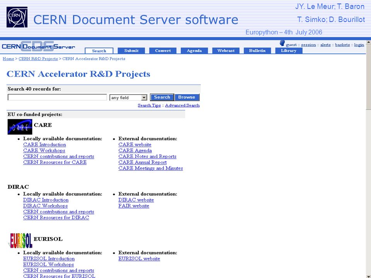Viewport: 371px width, 278px height.
Task: Visit the DIRAC website link
Action: coord(136,200)
